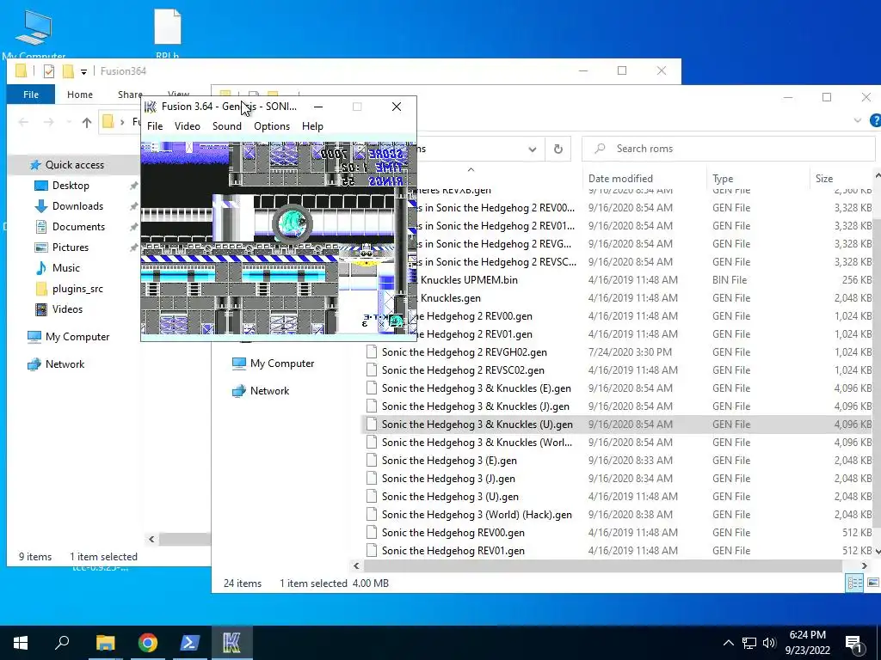Select the Music folder in sidebar

coord(65,268)
